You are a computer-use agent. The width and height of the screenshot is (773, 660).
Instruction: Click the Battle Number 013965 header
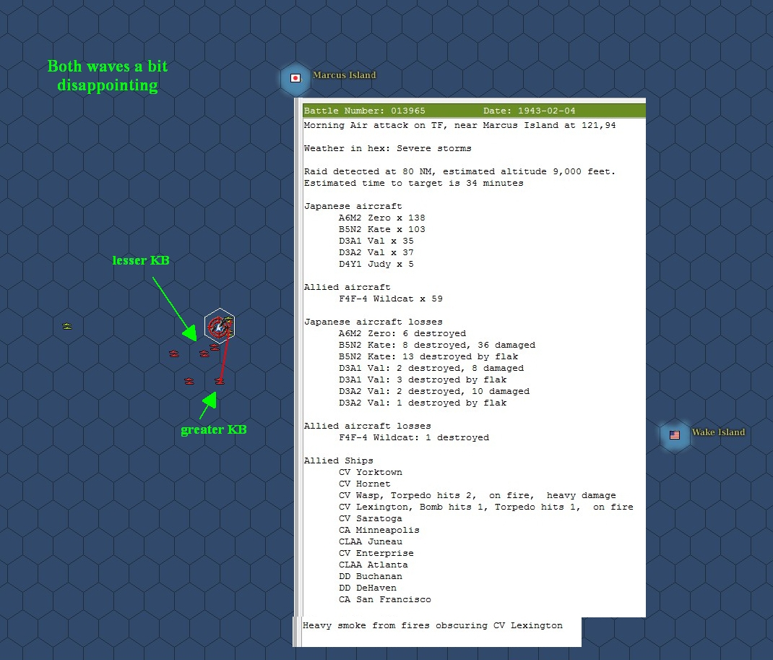[364, 111]
